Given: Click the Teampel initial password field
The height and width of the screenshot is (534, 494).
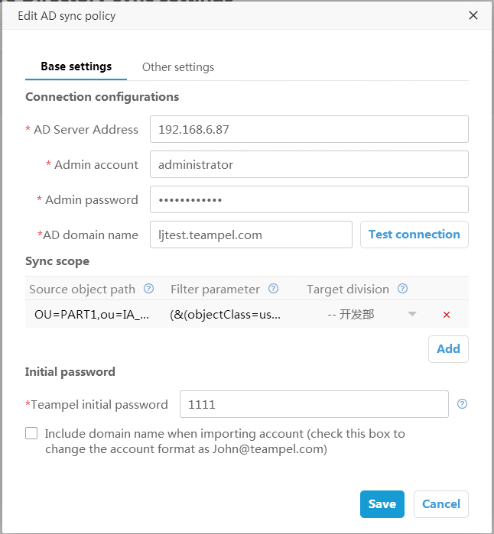Looking at the screenshot, I should pos(314,404).
